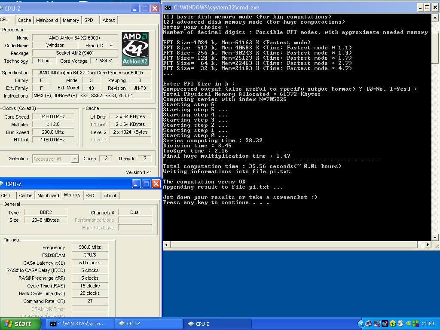Click the Channels # value 'Dual'
The height and width of the screenshot is (330, 440).
click(x=135, y=212)
